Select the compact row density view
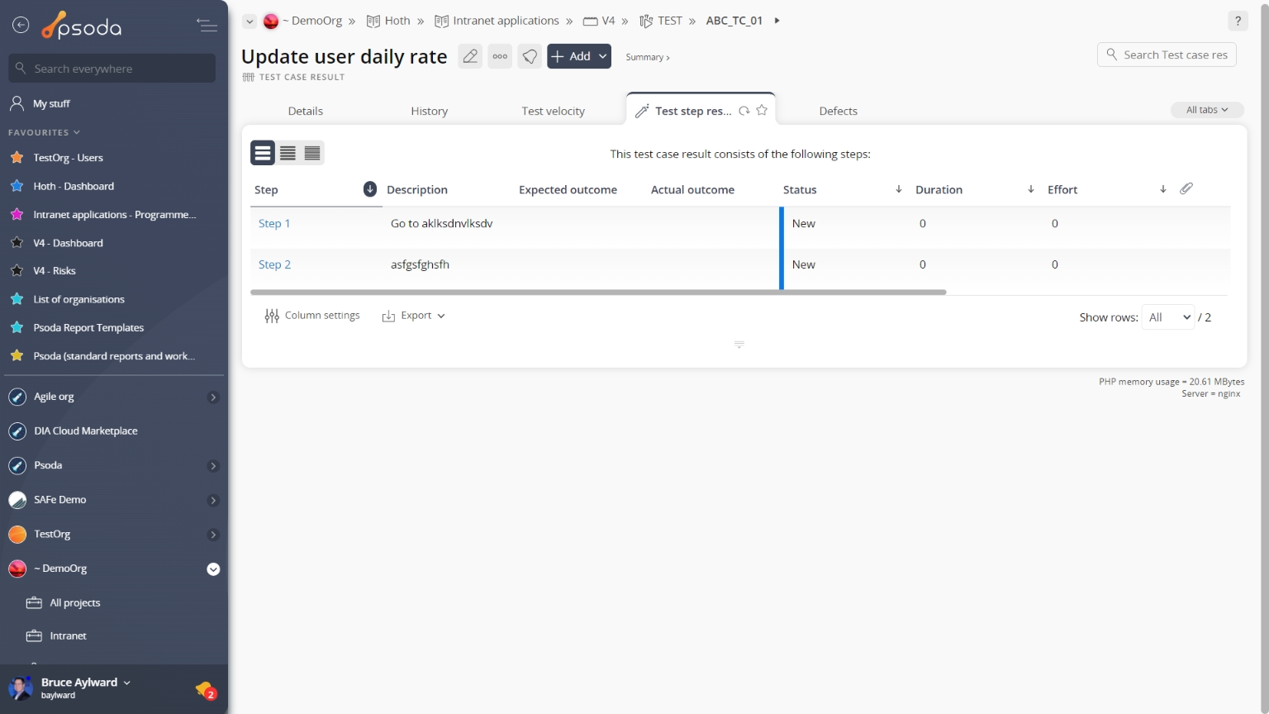 pyautogui.click(x=312, y=153)
